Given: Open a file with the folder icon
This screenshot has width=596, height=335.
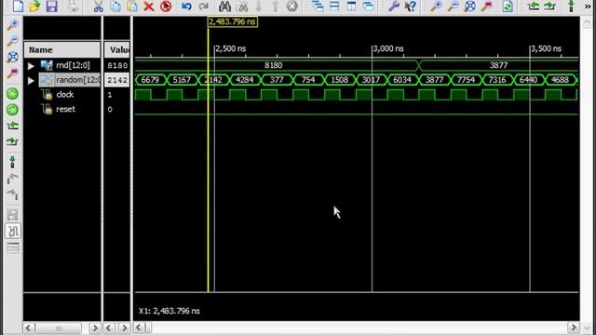Looking at the screenshot, I should (x=34, y=6).
